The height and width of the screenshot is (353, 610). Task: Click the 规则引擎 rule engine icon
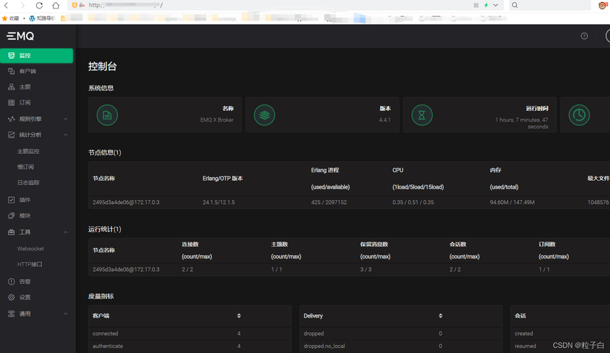click(11, 119)
